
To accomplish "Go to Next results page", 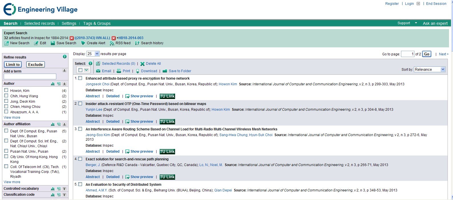I will point(444,54).
